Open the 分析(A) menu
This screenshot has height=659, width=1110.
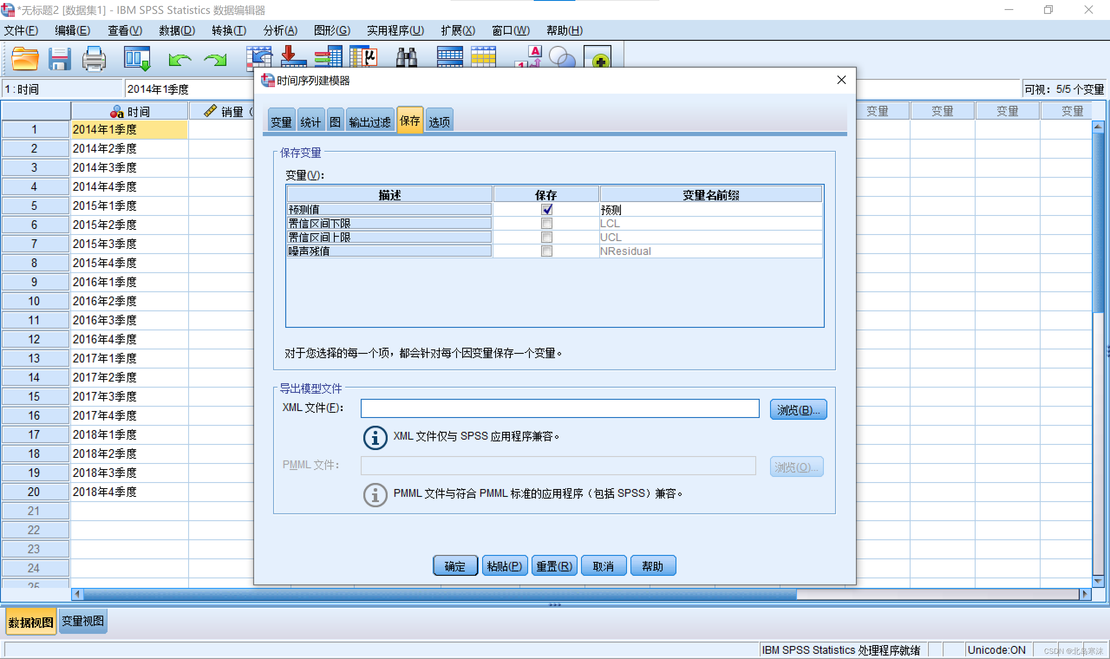280,31
